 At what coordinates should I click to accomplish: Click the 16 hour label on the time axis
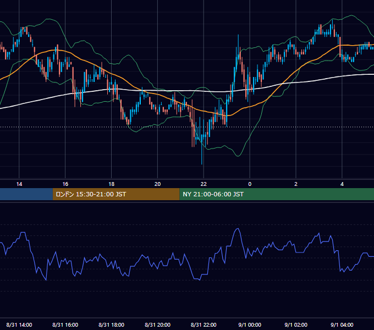[65, 184]
